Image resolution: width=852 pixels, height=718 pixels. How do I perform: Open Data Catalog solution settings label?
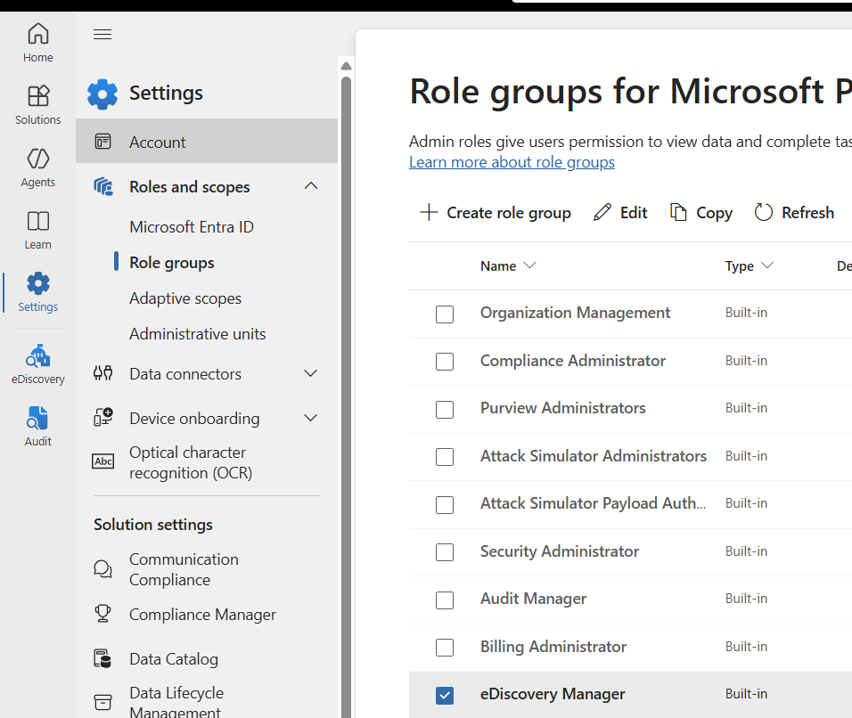coord(174,659)
